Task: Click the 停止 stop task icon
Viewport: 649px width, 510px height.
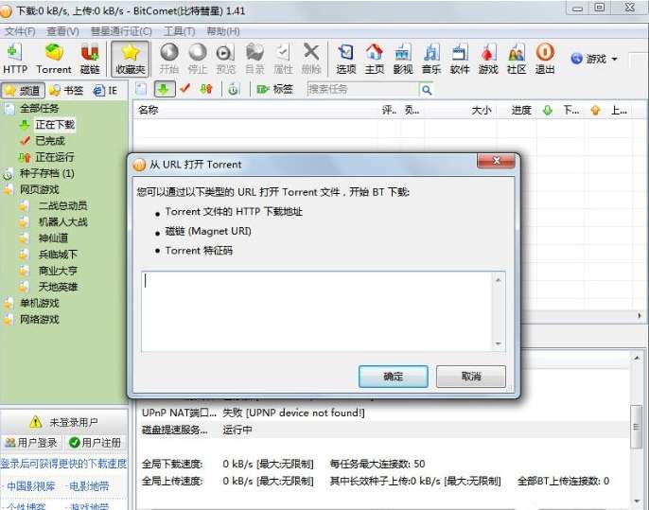Action: pos(198,59)
